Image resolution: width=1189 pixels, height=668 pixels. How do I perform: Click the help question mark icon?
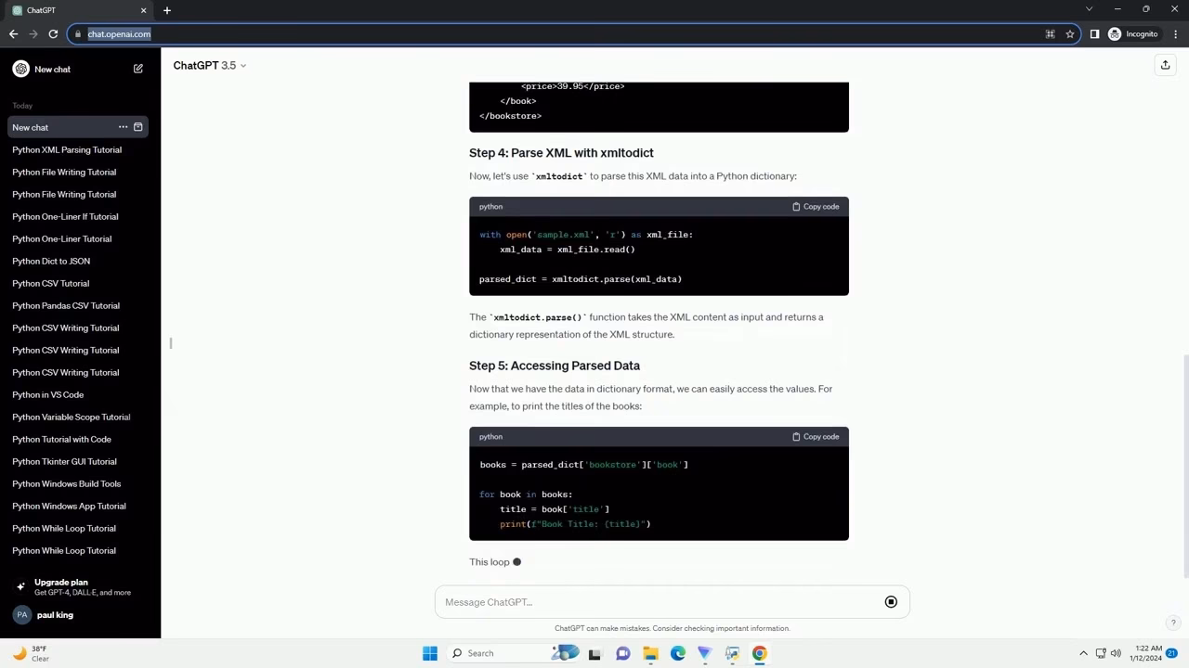[x=1172, y=623]
